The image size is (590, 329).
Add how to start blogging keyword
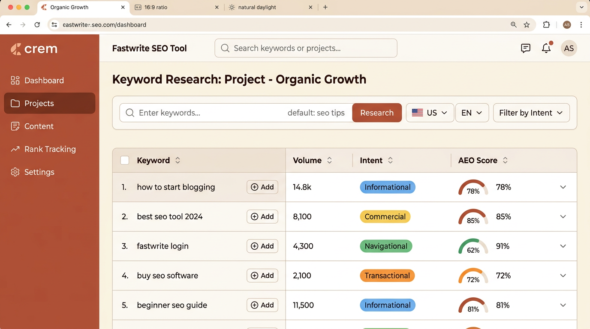pos(262,187)
